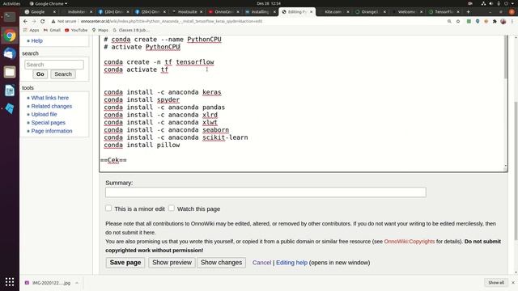Click the 'conda activate tf' line
Image resolution: width=518 pixels, height=291 pixels.
136,70
